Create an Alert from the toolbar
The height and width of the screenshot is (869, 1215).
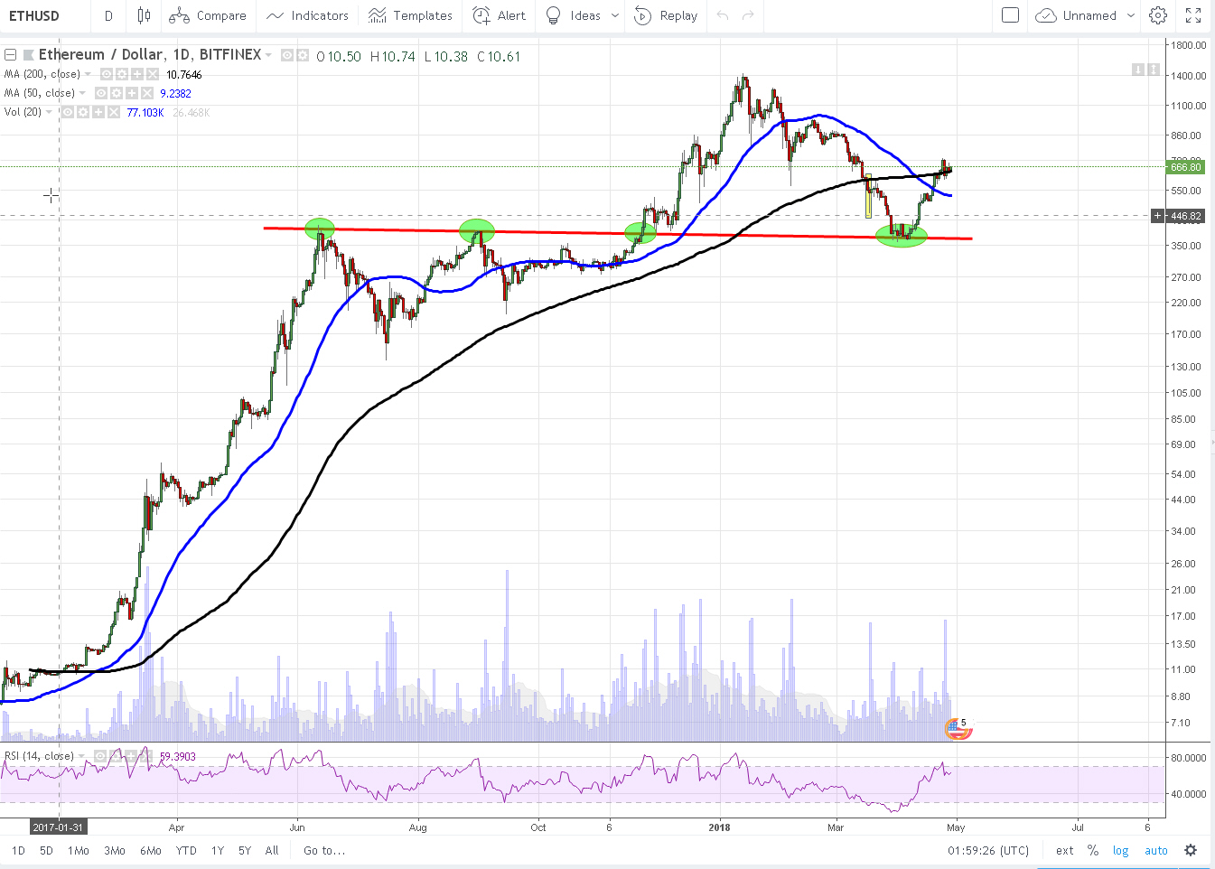499,15
